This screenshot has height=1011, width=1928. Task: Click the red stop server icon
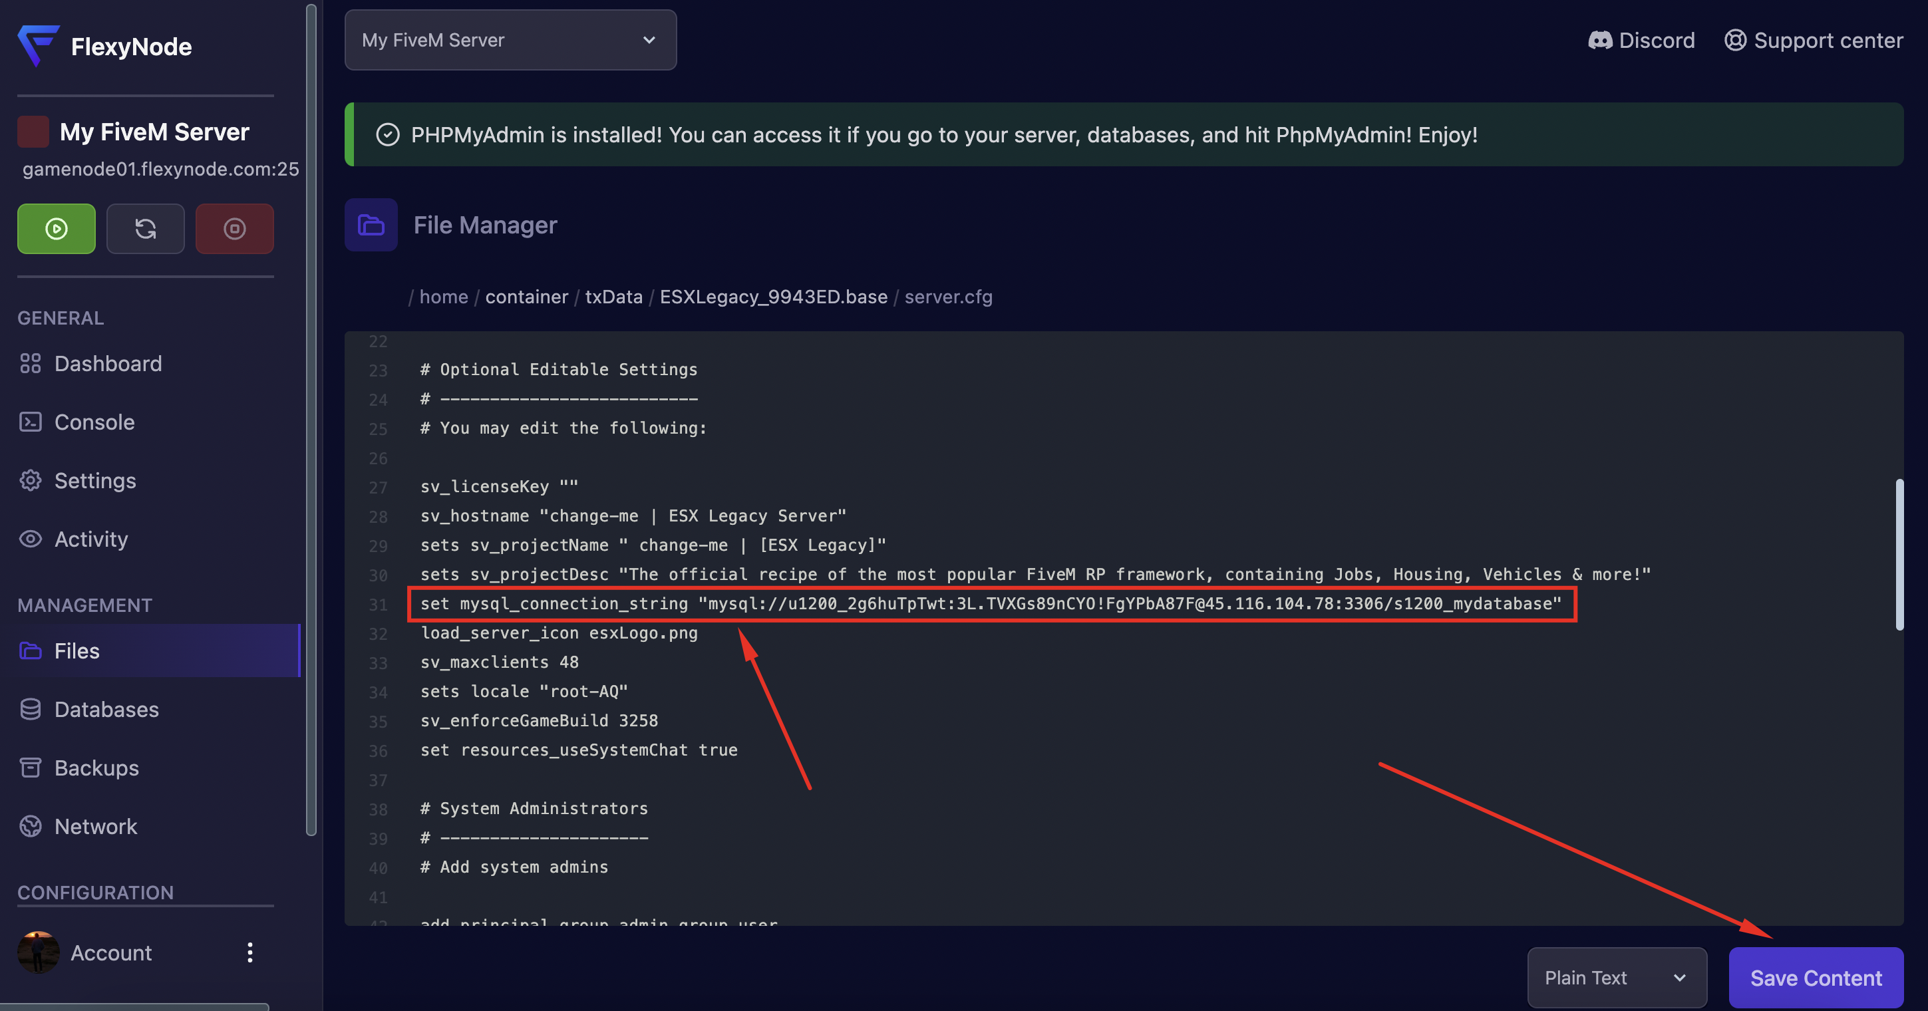coord(234,228)
